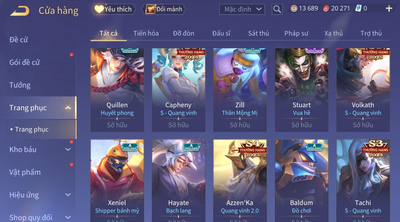
Task: Click the gold coin balance icon
Action: [x=294, y=8]
